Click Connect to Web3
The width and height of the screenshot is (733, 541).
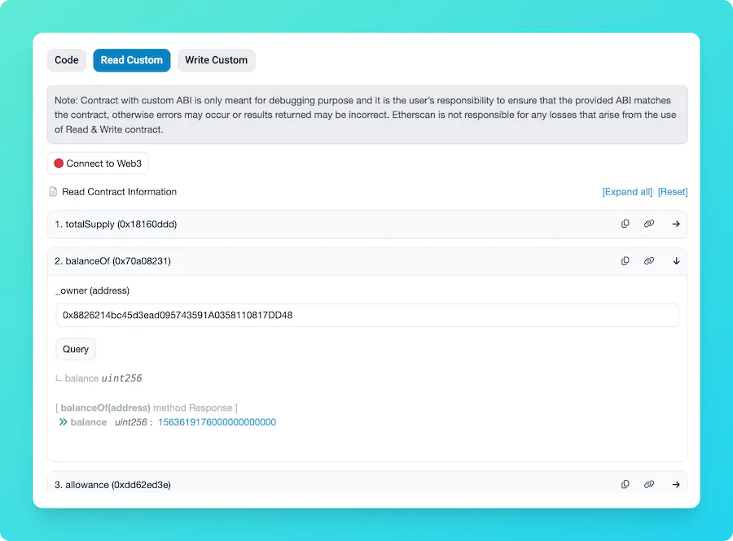[x=98, y=163]
